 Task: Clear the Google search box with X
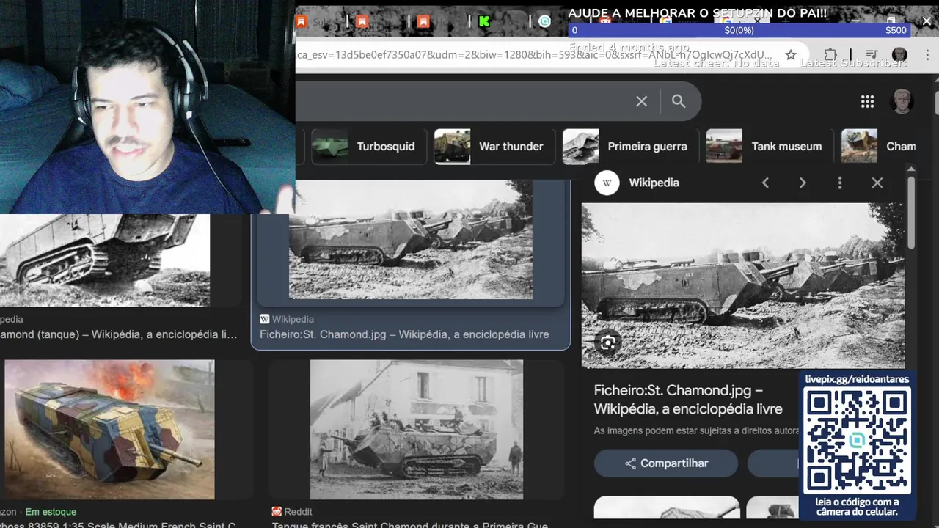click(641, 101)
